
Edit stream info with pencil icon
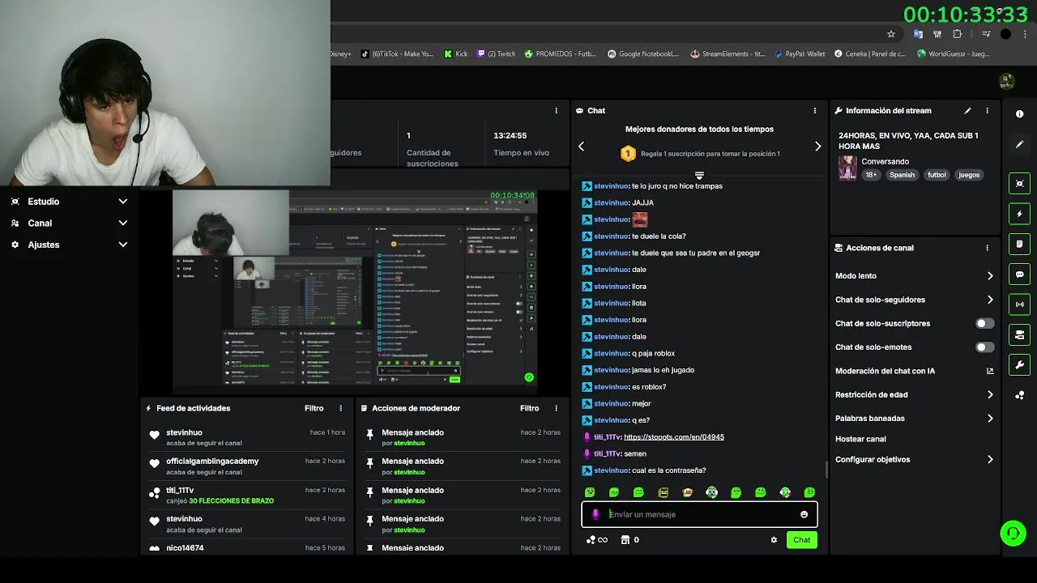pos(967,110)
